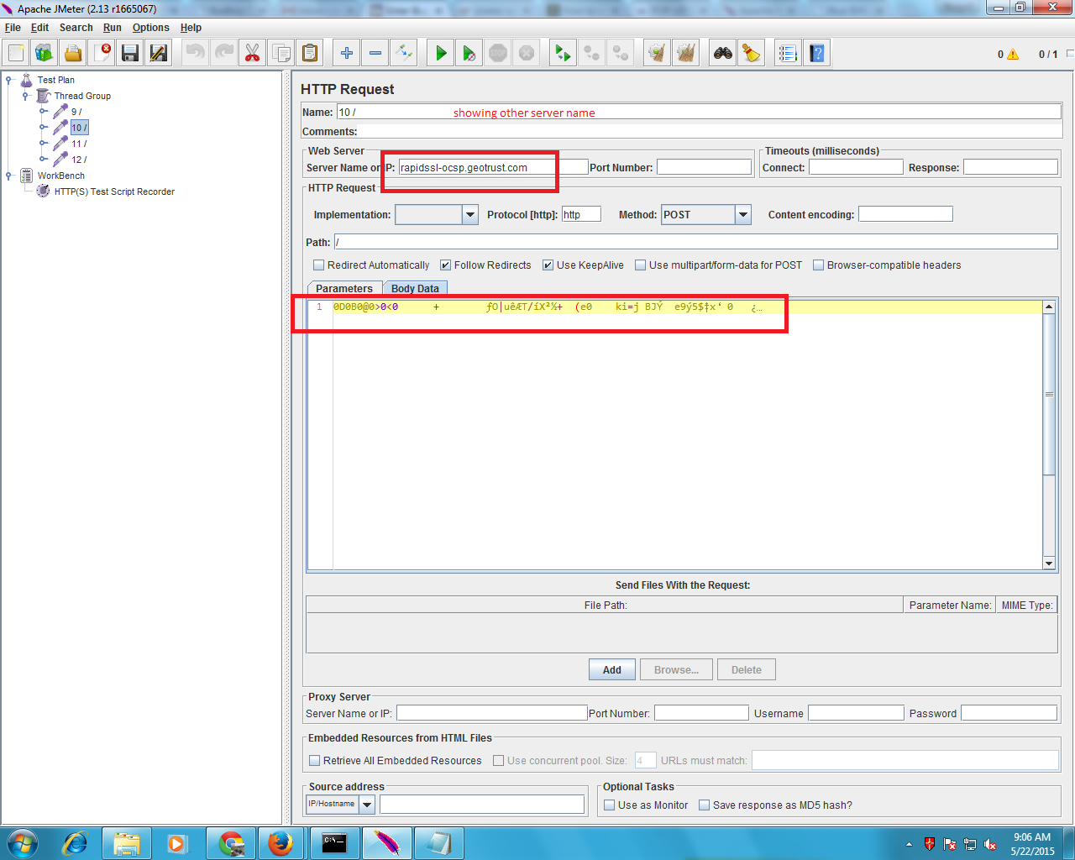Collapse the Thread Group tree node
The width and height of the screenshot is (1075, 860).
pos(25,96)
